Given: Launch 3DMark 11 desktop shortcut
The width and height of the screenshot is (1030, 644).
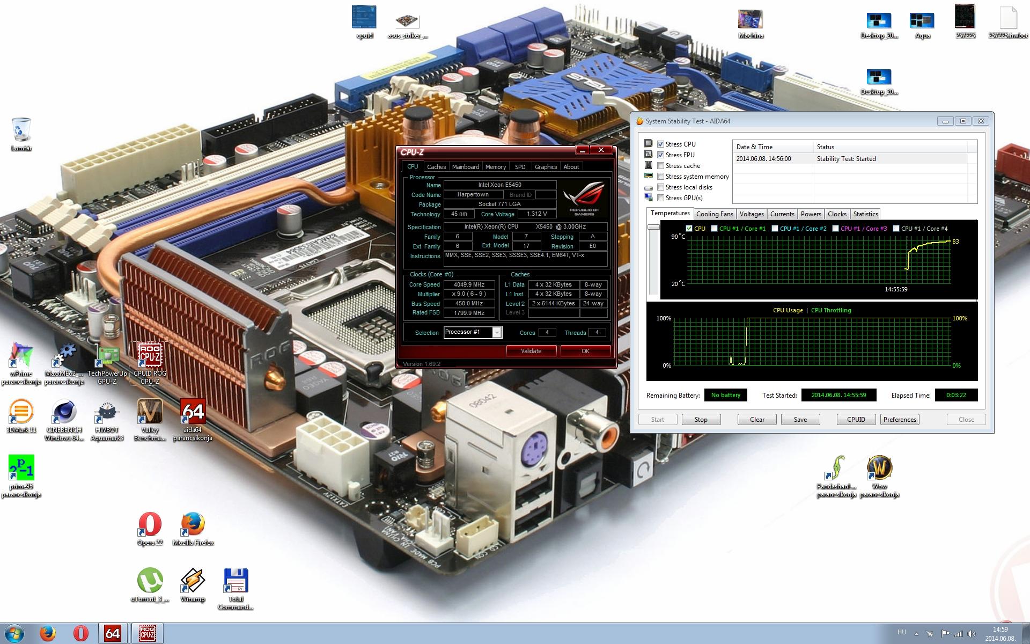Looking at the screenshot, I should [21, 416].
